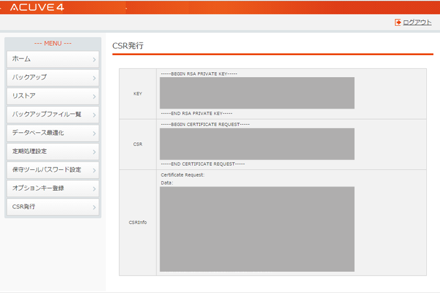The height and width of the screenshot is (293, 440).
Task: Go to バックアップファイル一覧 page
Action: coord(53,115)
